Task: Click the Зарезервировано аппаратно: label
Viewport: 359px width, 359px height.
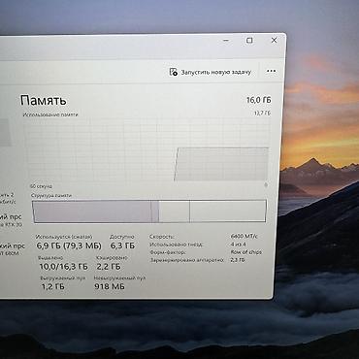Action: click(187, 260)
